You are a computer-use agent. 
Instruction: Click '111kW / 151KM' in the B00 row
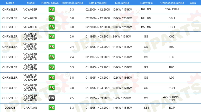[122, 47]
